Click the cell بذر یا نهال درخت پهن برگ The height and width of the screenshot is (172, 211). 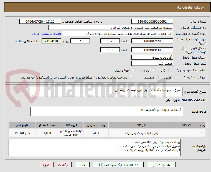(x=142, y=133)
